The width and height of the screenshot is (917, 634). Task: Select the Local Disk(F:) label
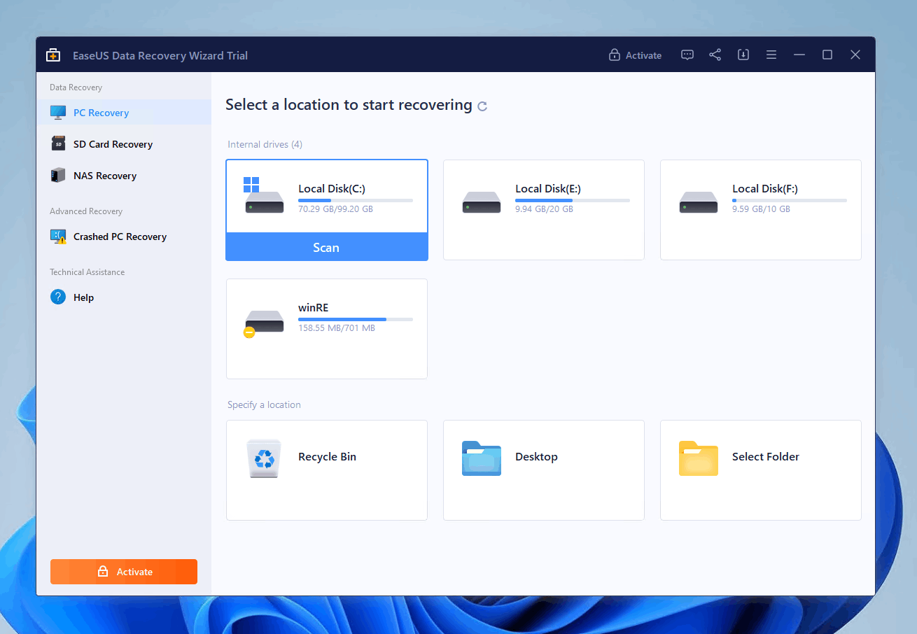(x=765, y=188)
